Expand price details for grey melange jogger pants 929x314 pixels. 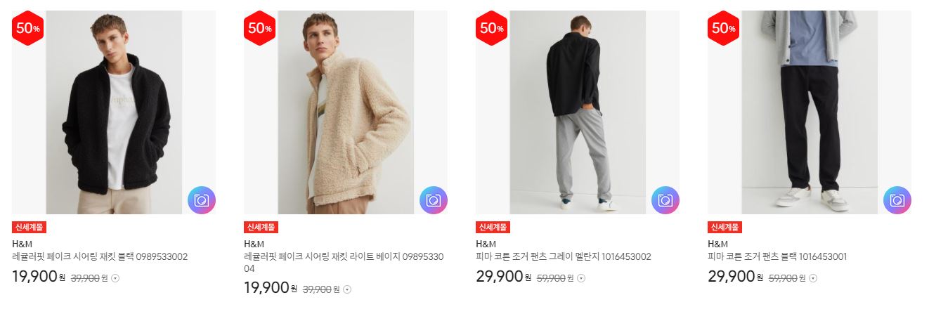pos(580,278)
